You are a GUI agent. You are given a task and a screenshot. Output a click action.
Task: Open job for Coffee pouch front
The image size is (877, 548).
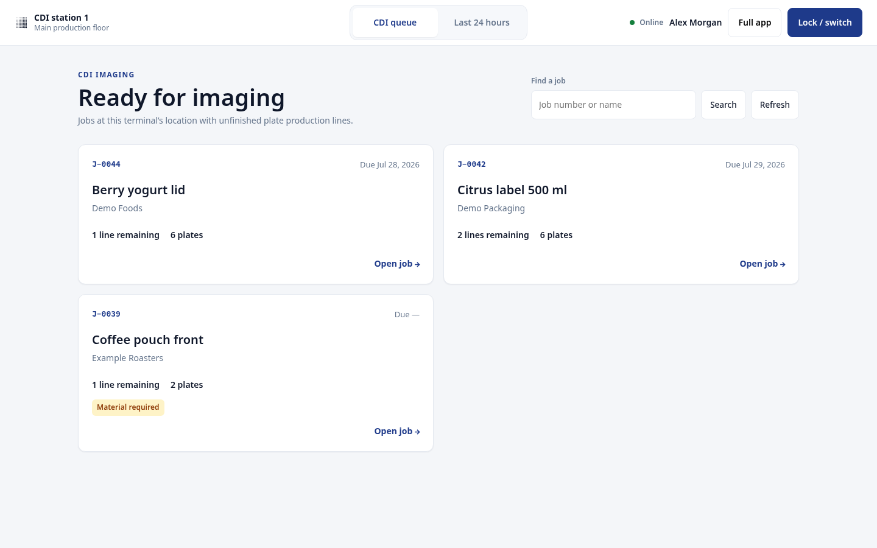397,431
